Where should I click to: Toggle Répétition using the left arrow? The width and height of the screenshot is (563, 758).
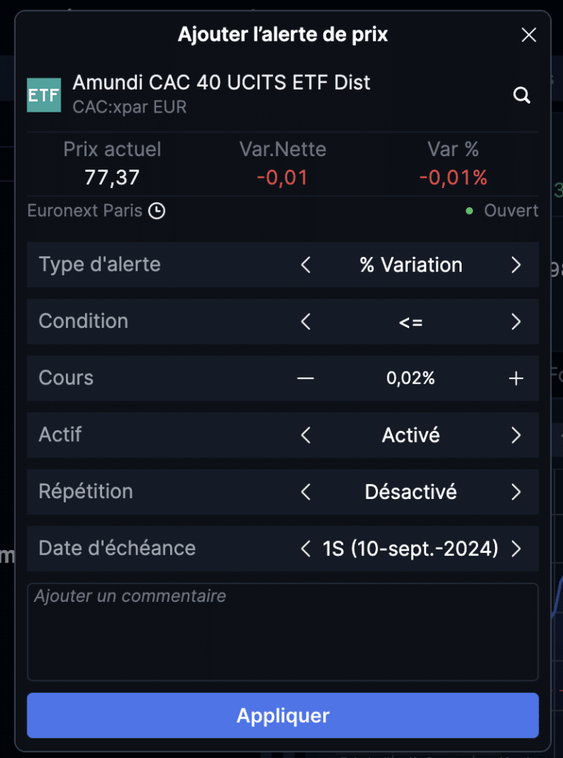(306, 492)
